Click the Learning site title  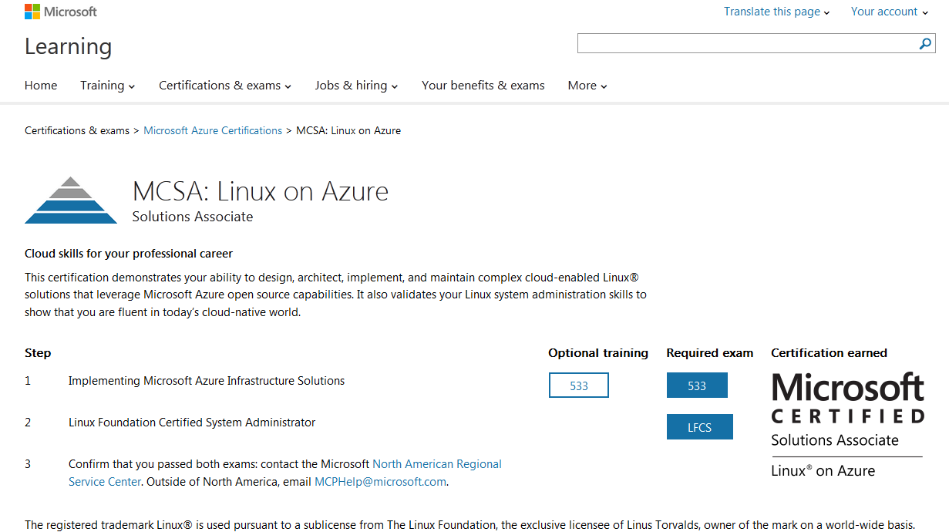pos(68,46)
